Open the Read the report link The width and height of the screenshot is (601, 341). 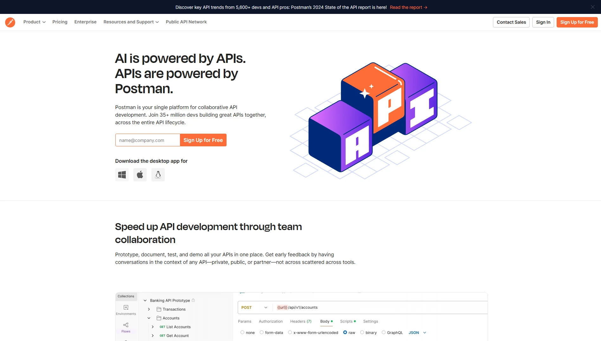click(x=409, y=7)
